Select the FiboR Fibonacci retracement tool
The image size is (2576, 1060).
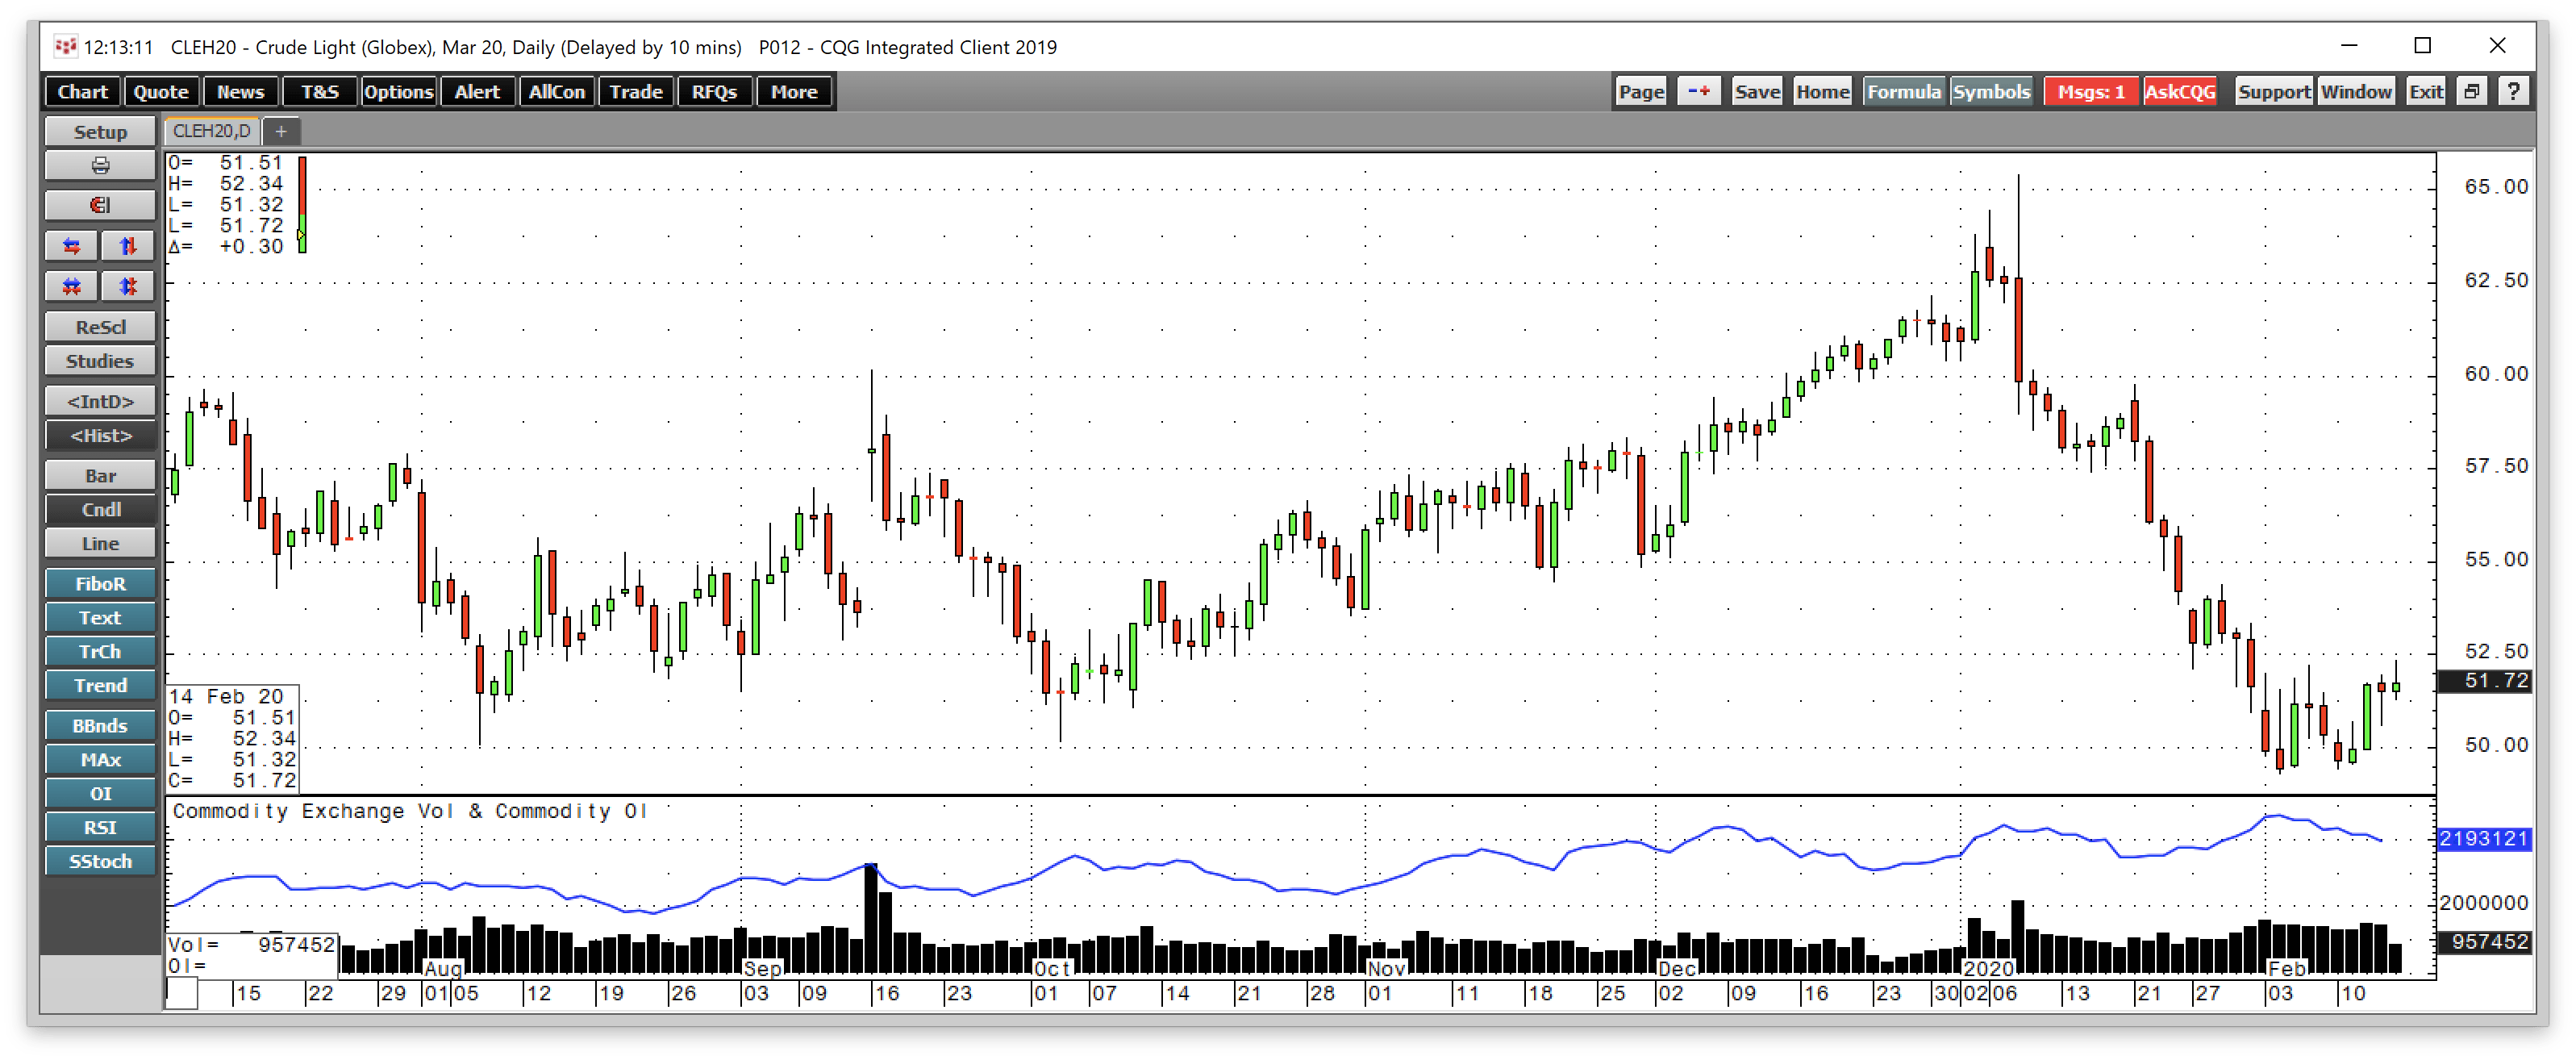pos(100,584)
